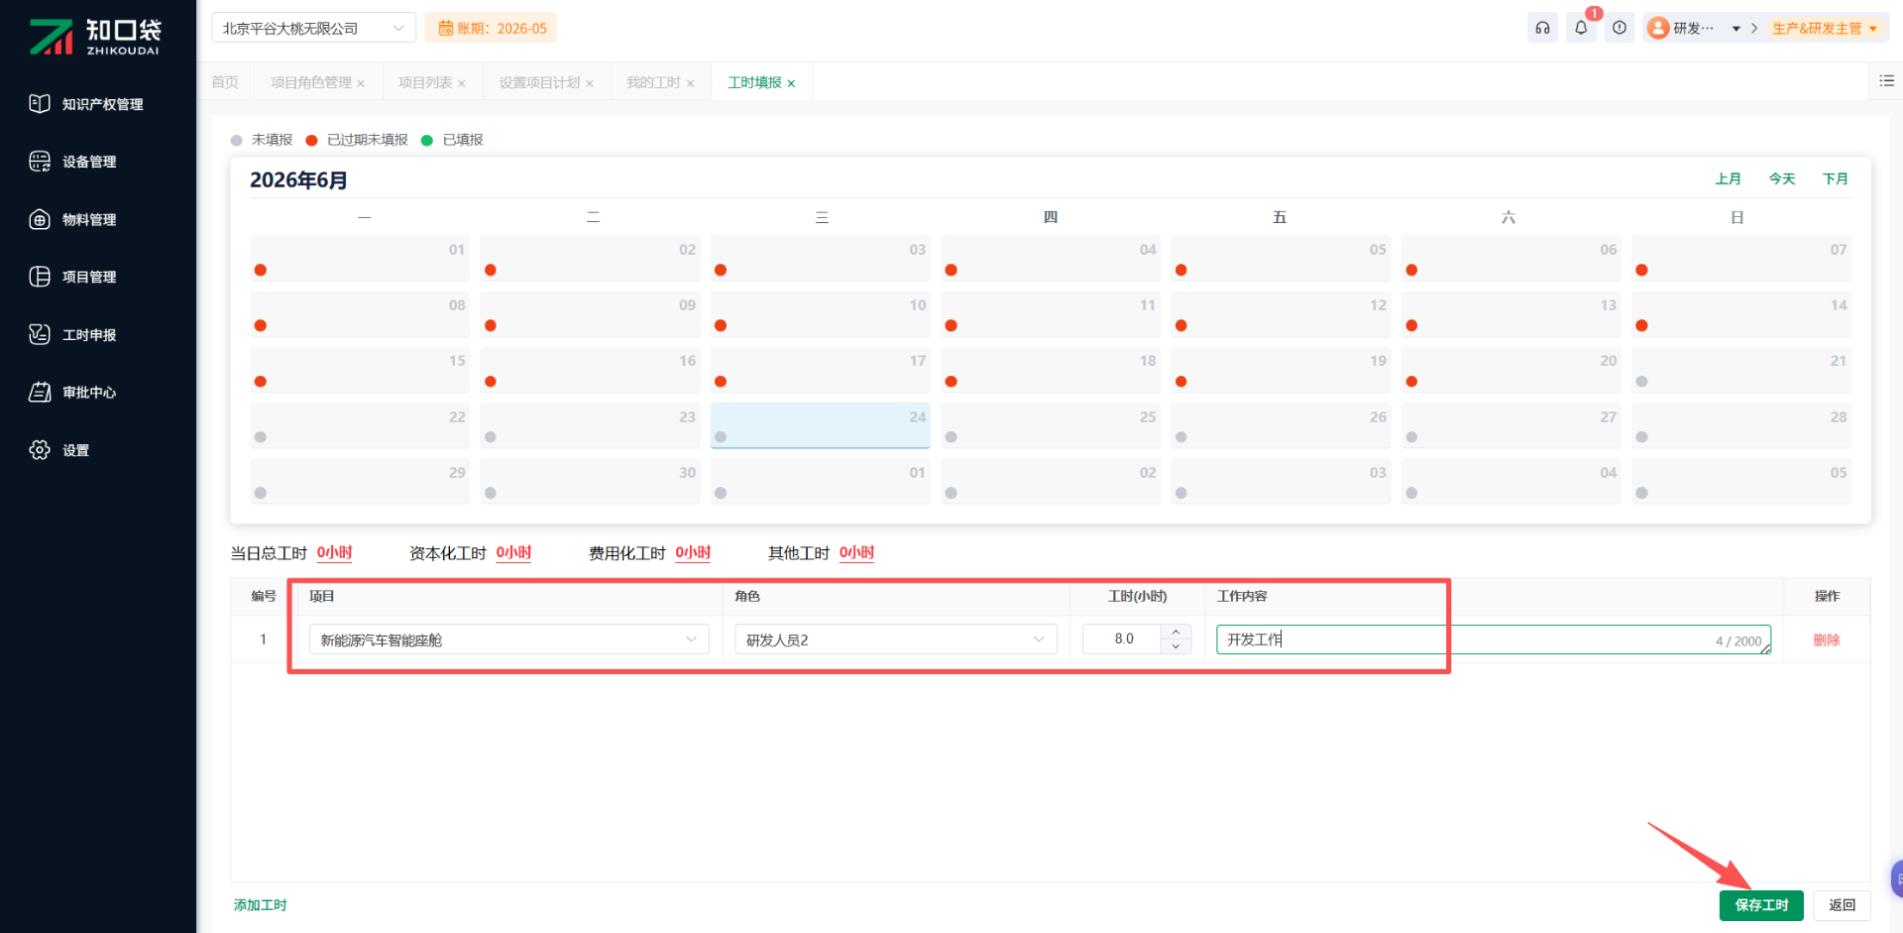Screen dimensions: 1903x933
Task: Click the Zhikoudai logo
Action: click(95, 36)
